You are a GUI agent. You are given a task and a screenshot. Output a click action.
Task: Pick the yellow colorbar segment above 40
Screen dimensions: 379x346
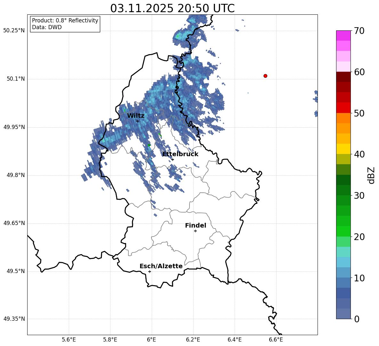coord(343,149)
